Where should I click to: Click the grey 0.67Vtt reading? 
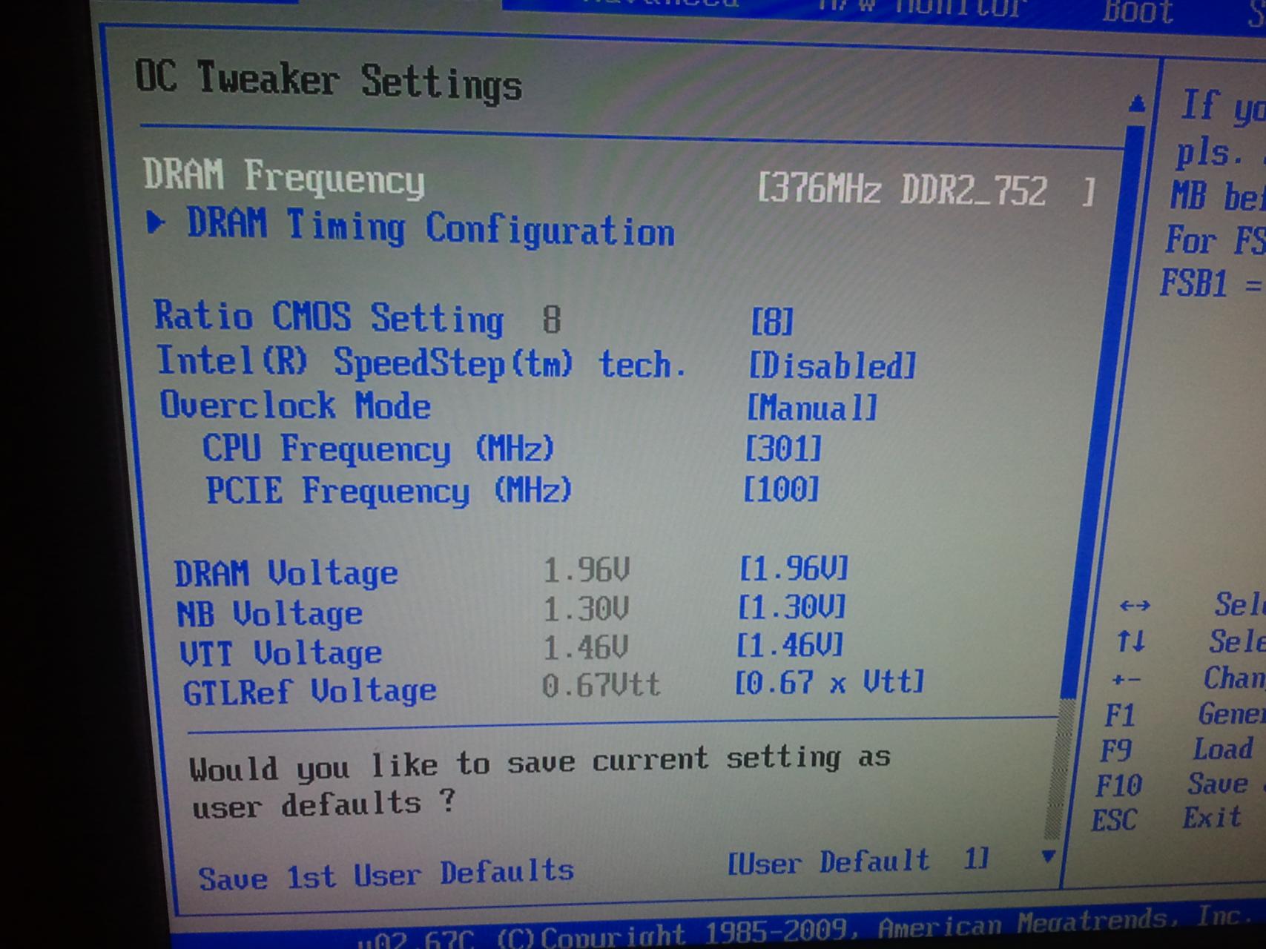coord(600,685)
